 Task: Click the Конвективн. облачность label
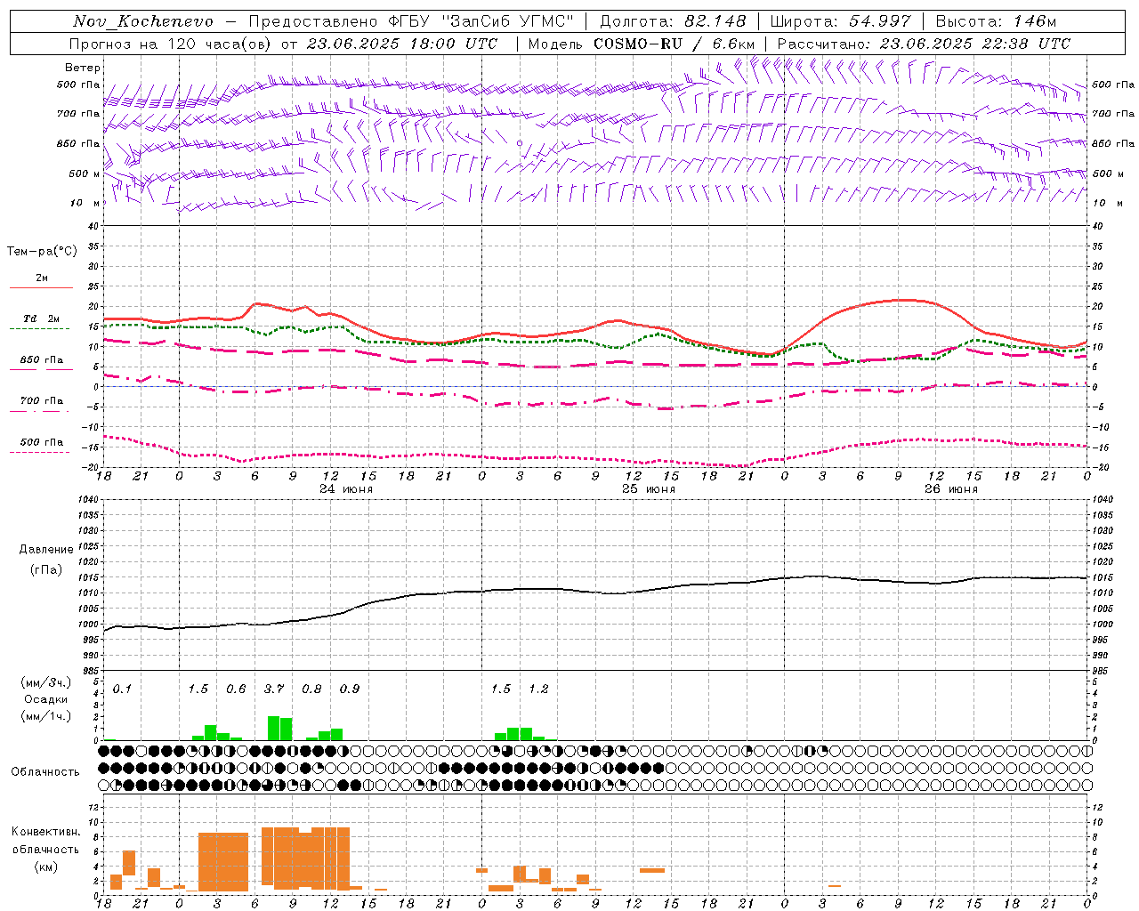tap(45, 841)
